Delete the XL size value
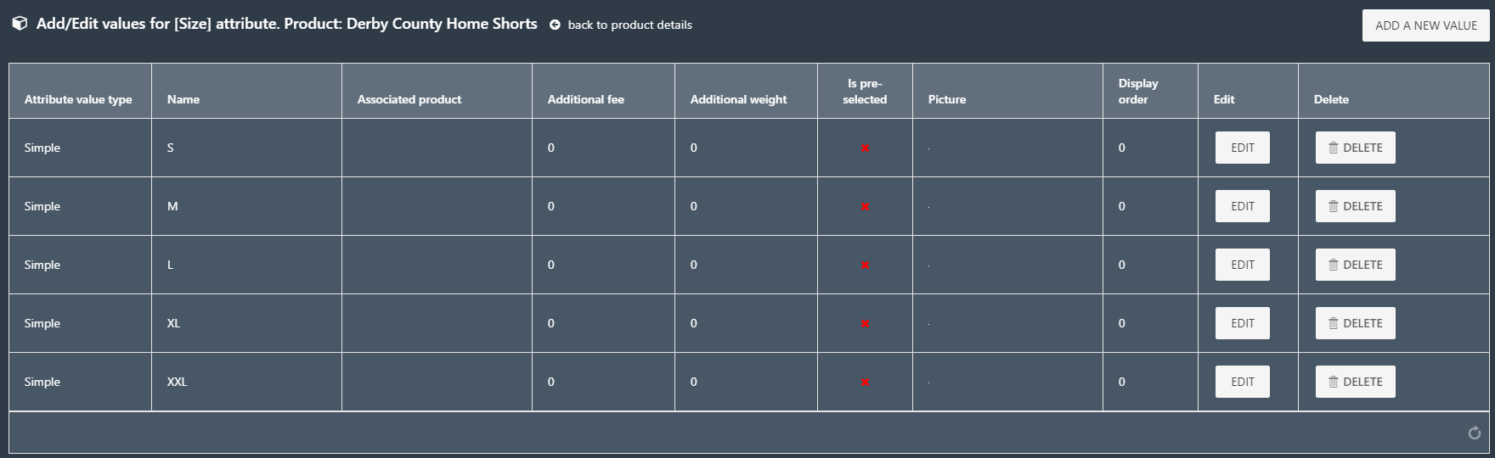This screenshot has width=1495, height=458. tap(1355, 323)
